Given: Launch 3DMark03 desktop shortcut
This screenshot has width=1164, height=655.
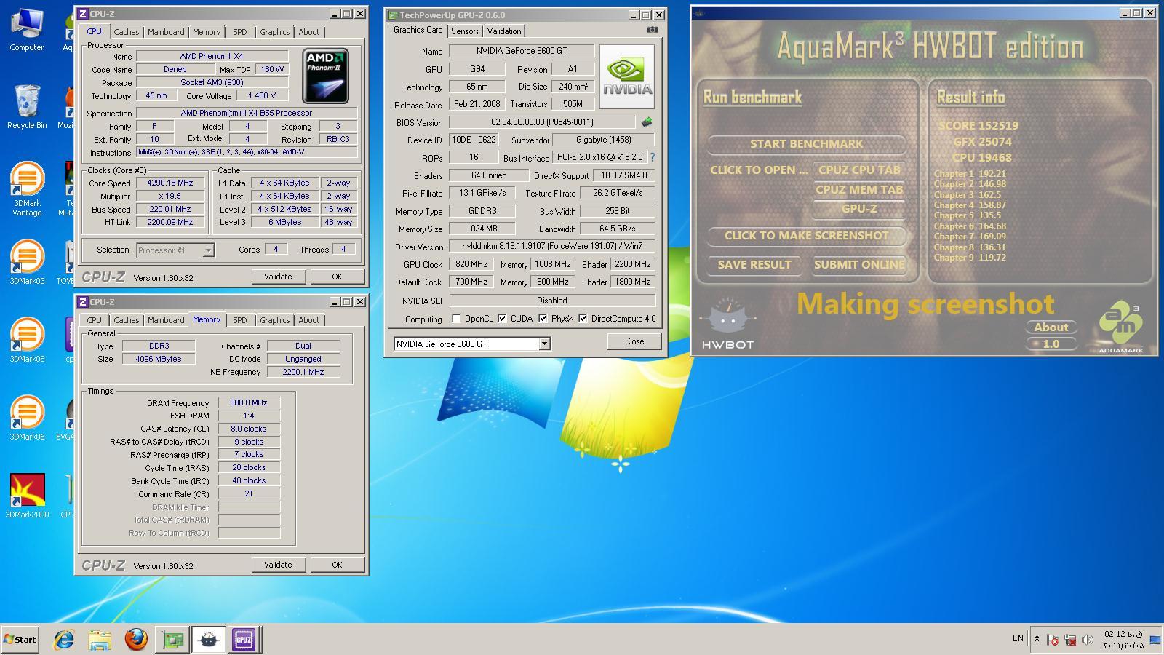Looking at the screenshot, I should click(x=27, y=262).
